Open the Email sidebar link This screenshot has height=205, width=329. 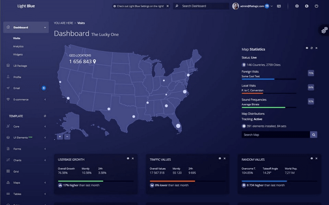coord(16,88)
